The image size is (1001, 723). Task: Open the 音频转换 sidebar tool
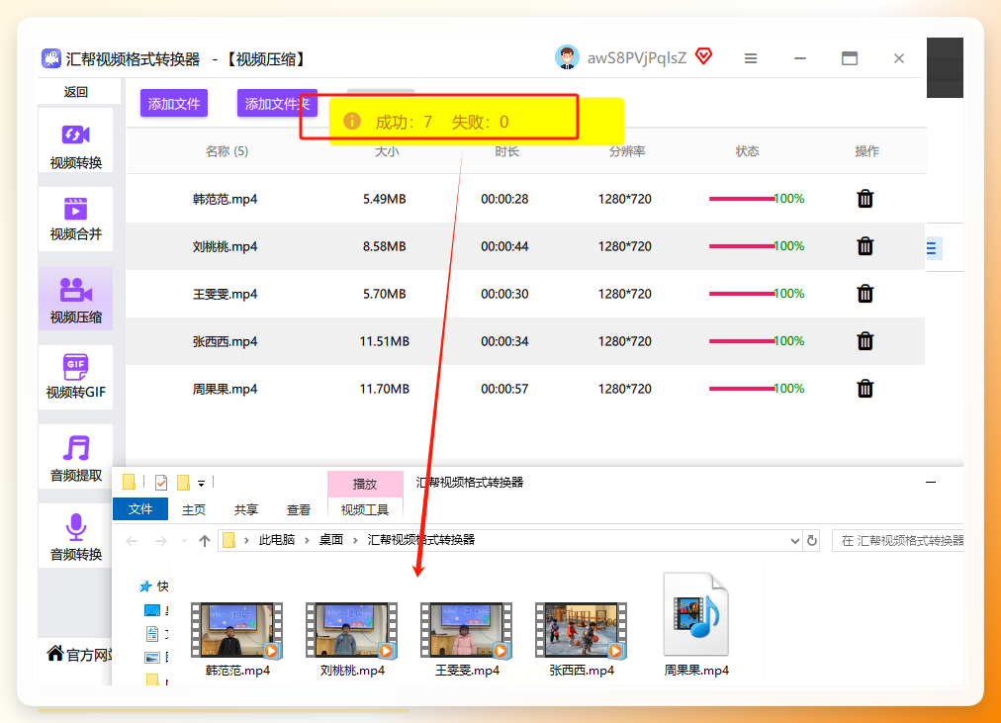[x=75, y=535]
